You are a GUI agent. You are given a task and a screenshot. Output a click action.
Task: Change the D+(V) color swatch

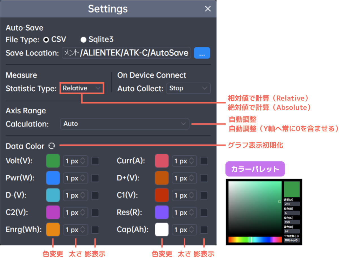pos(162,178)
